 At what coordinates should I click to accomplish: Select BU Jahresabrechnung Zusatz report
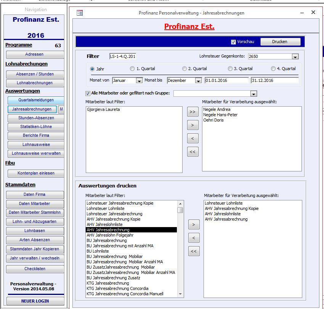132,278
